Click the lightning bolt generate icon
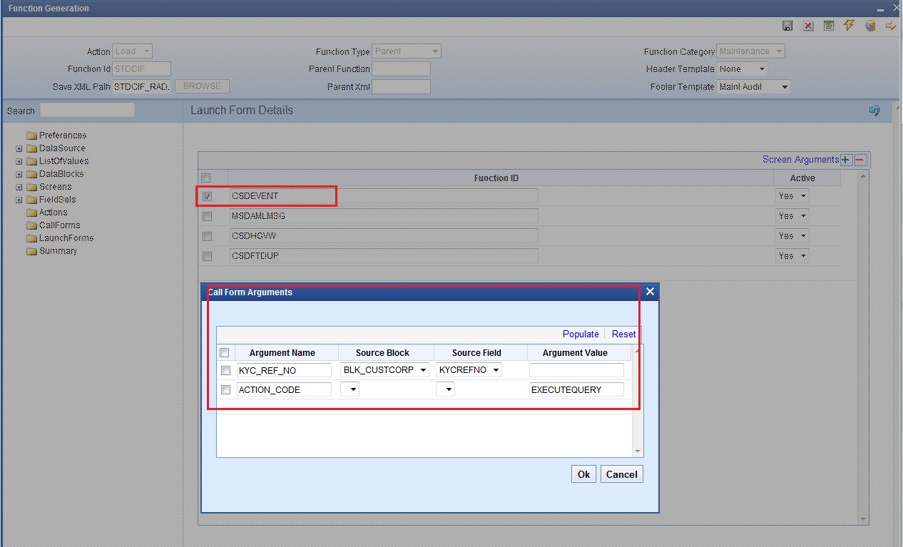This screenshot has width=903, height=547. pos(849,26)
